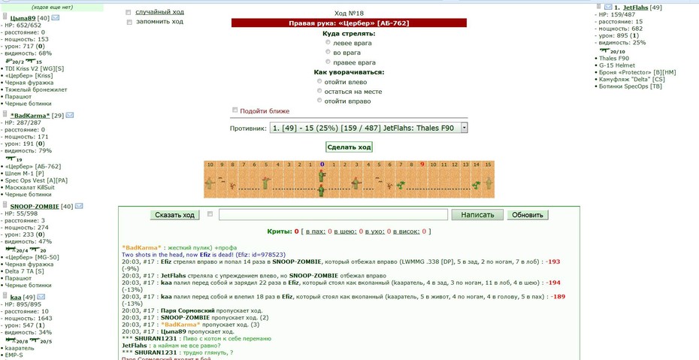
Task: Tick the запомнить ход checkbox
Action: tap(129, 22)
